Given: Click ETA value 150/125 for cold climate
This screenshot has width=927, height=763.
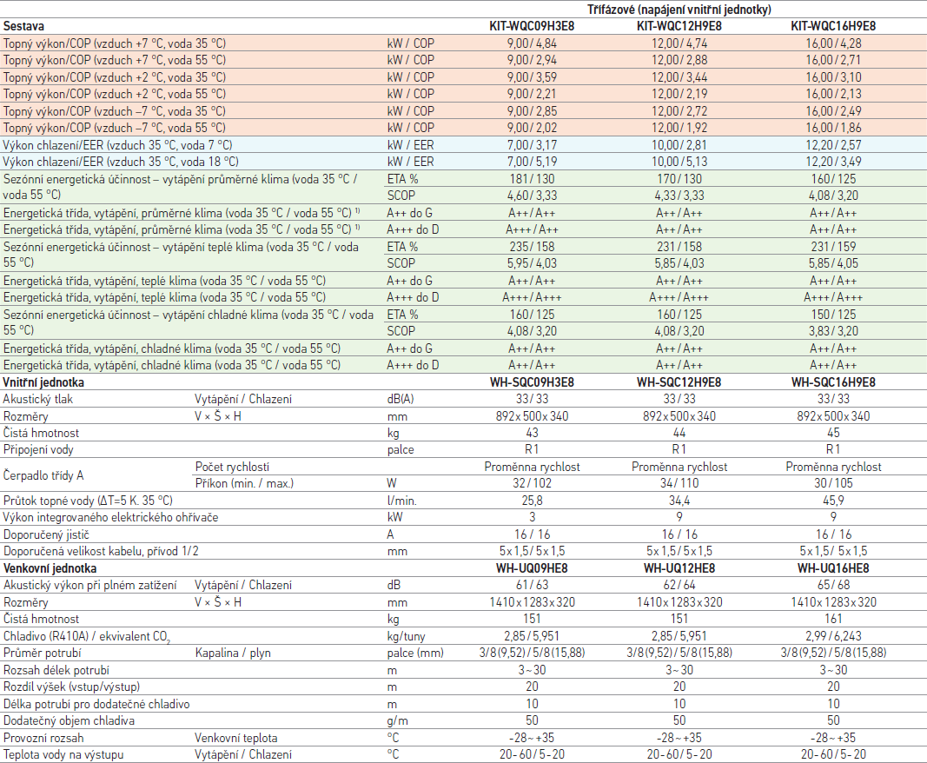Looking at the screenshot, I should 833,315.
